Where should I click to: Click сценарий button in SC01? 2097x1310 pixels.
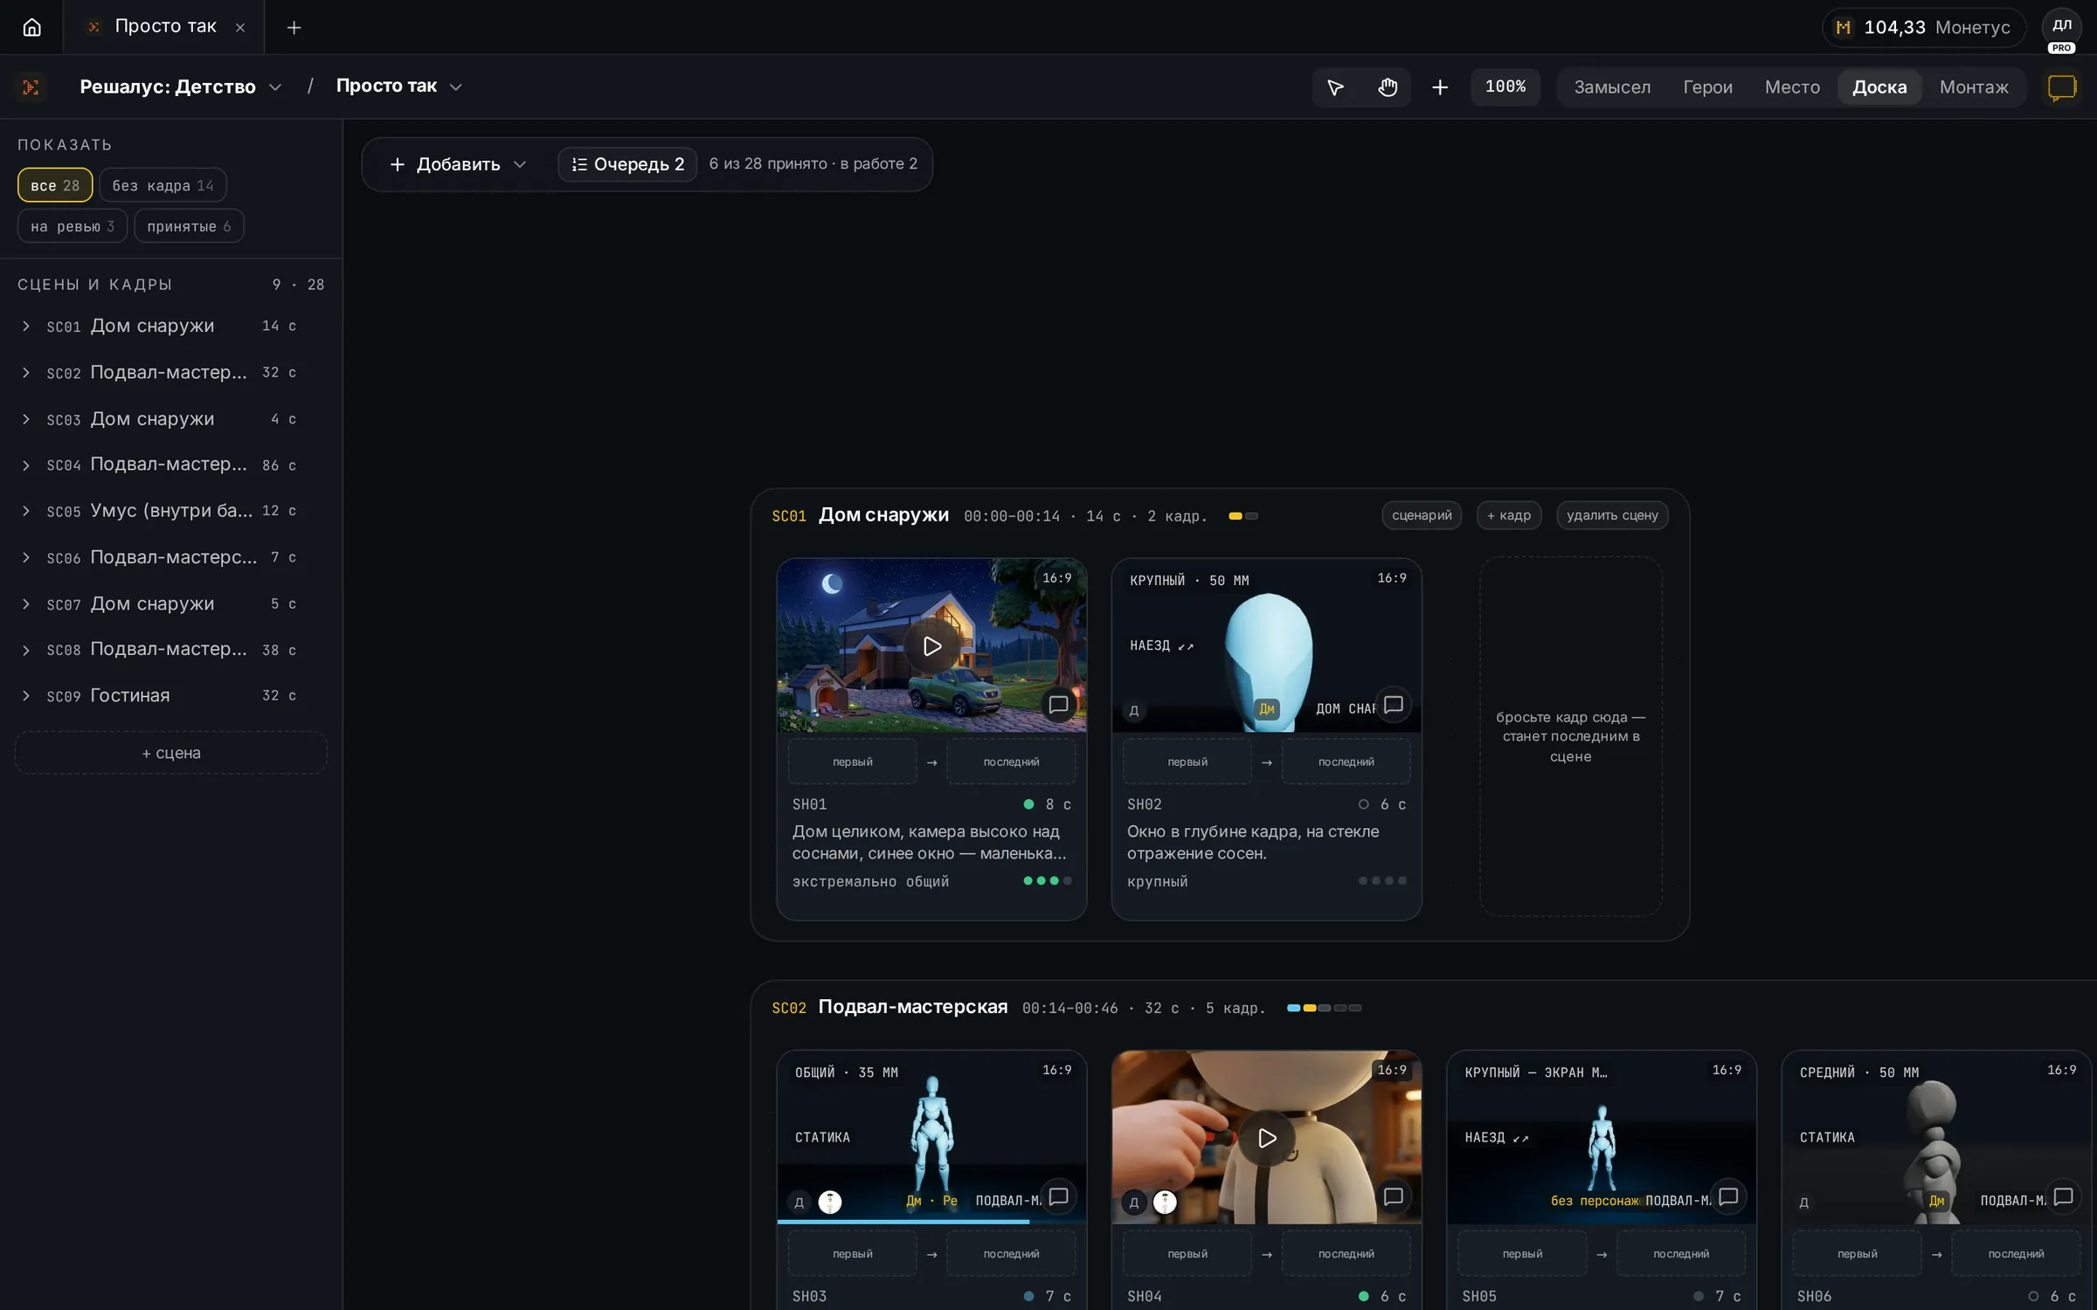pyautogui.click(x=1422, y=515)
